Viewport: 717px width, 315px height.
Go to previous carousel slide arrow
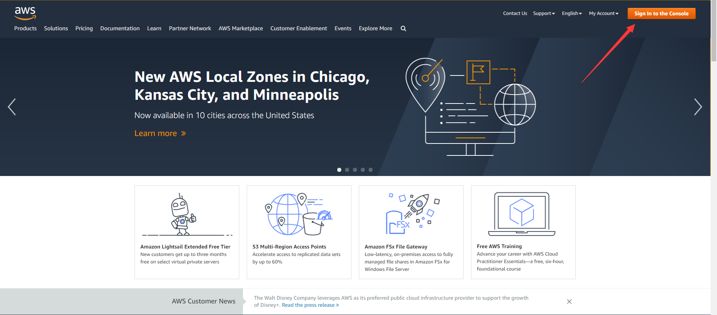click(x=12, y=107)
